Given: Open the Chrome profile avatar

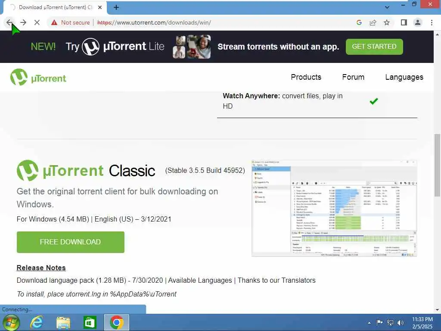Looking at the screenshot, I should coord(418,22).
